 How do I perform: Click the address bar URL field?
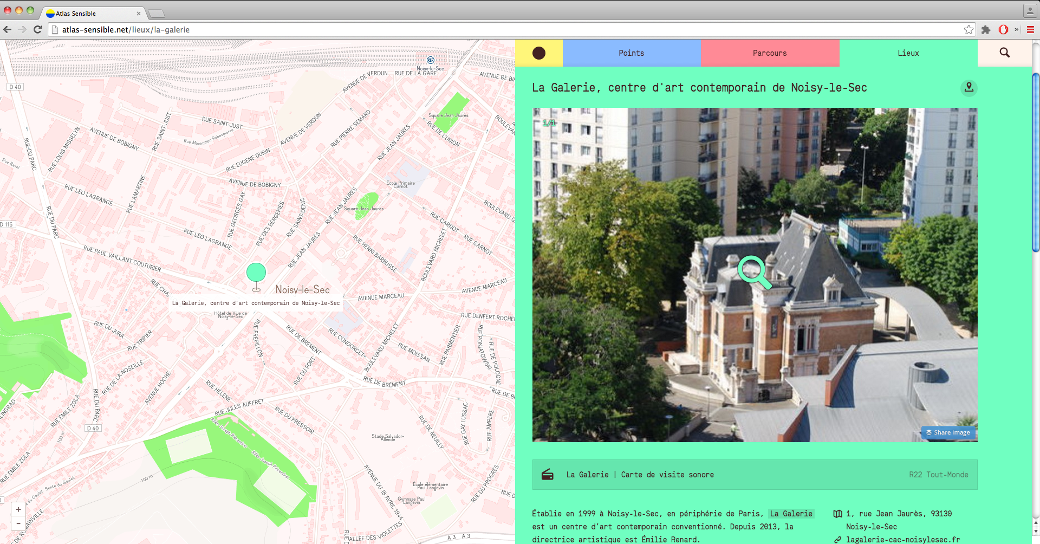click(x=509, y=30)
